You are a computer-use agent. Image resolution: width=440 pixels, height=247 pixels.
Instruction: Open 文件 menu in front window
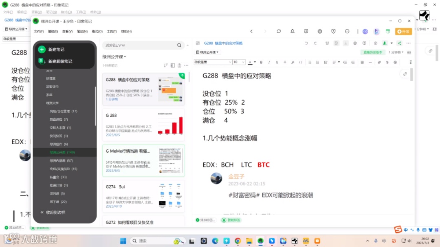[39, 32]
